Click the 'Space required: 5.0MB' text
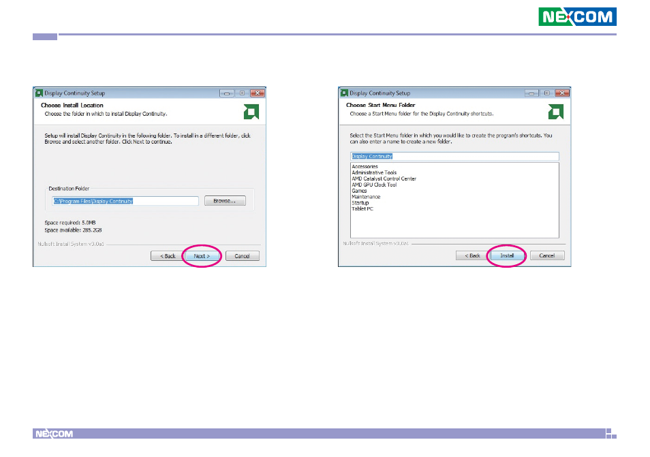 pos(70,223)
